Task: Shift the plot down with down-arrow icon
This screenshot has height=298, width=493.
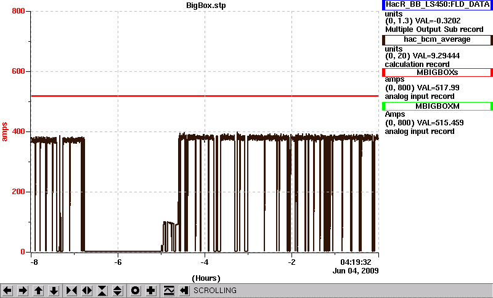Action: pos(54,291)
